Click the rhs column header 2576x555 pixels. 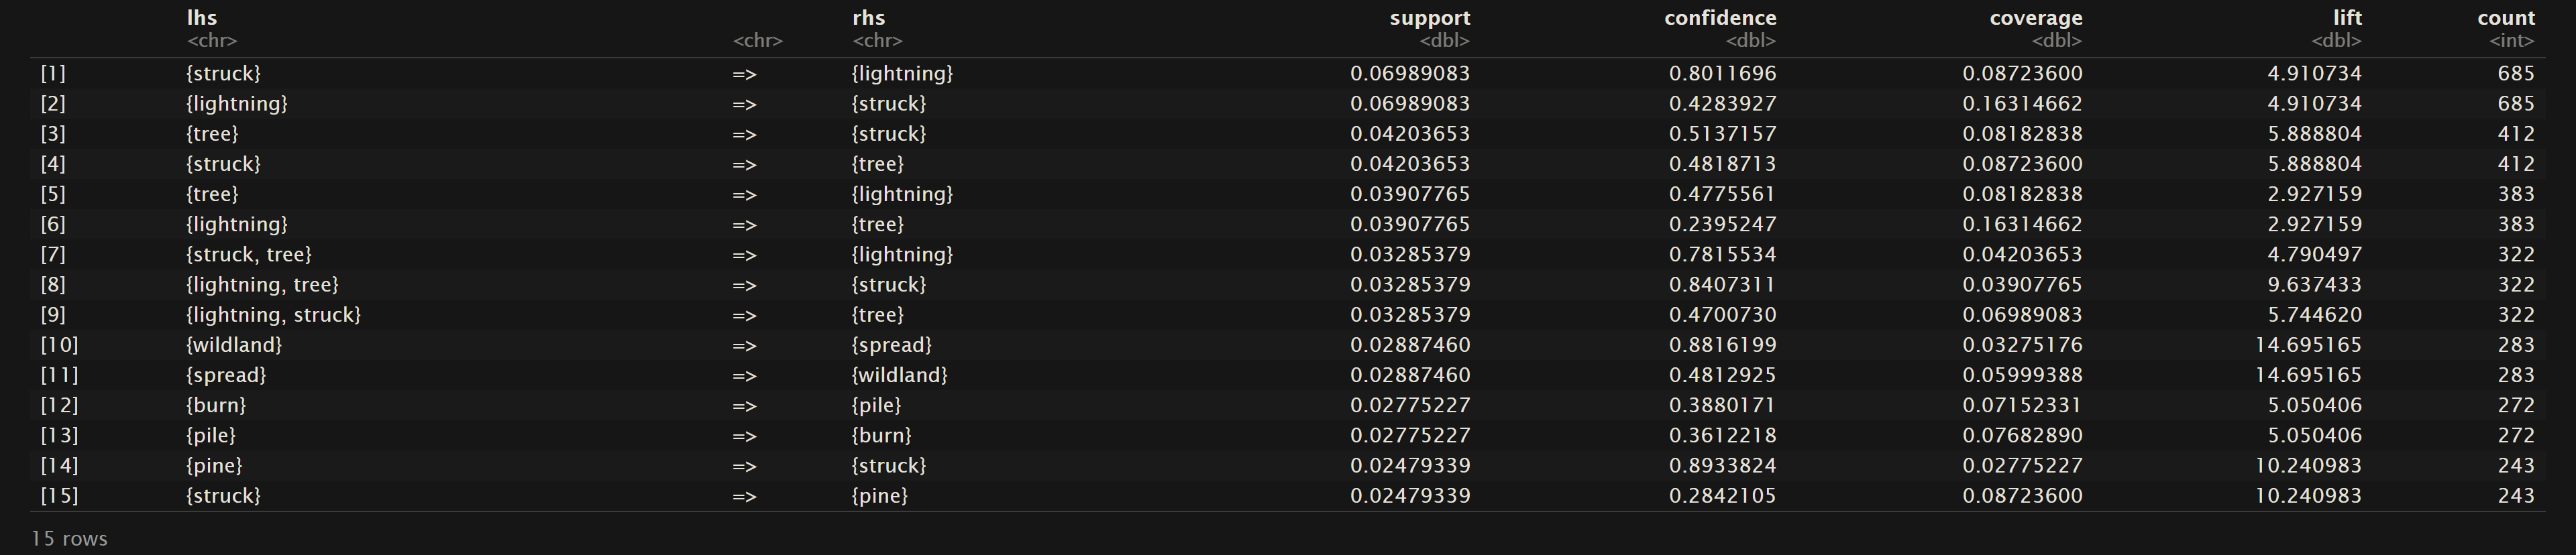pos(868,18)
